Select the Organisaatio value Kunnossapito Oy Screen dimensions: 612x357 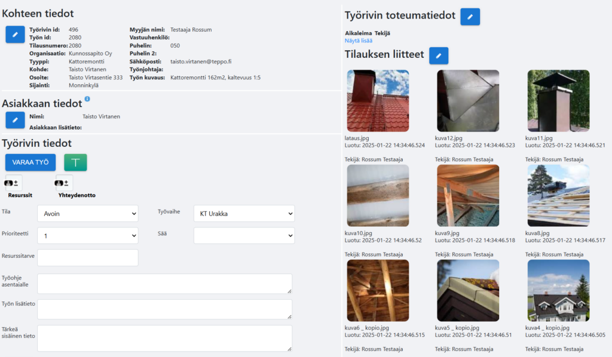click(x=91, y=53)
